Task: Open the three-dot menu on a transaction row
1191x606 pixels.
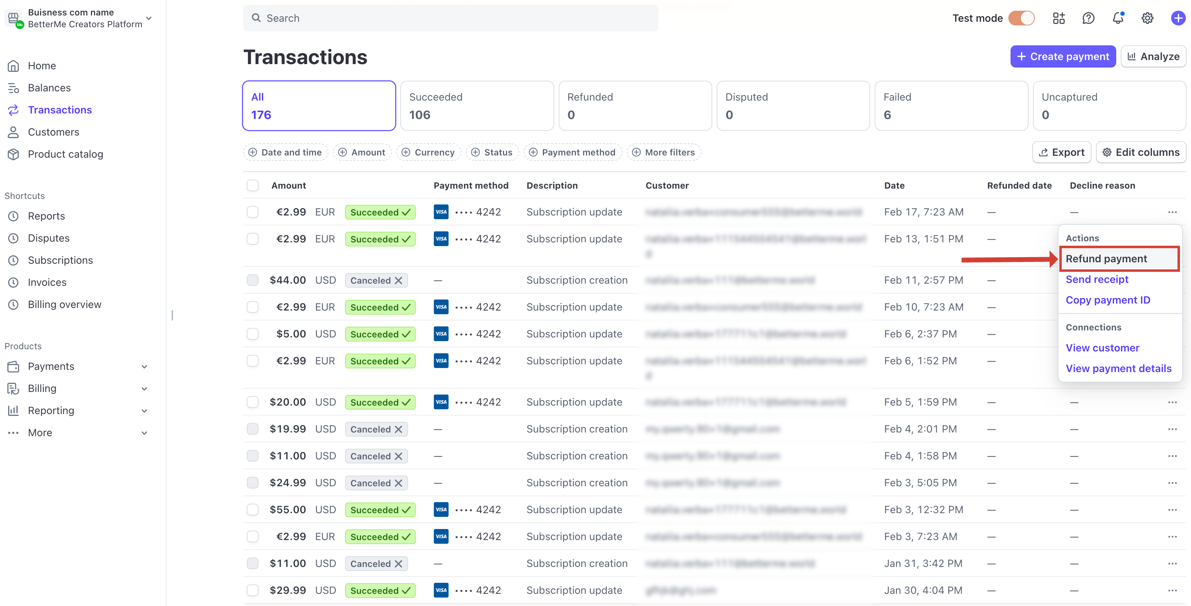Action: pyautogui.click(x=1173, y=212)
